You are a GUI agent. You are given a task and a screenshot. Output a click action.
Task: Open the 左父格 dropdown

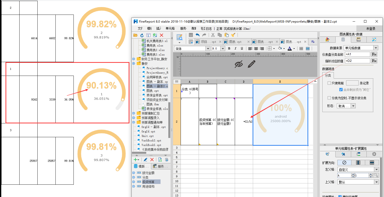tap(376, 170)
